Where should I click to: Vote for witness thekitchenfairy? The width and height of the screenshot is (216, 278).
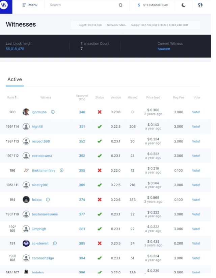[x=196, y=170]
